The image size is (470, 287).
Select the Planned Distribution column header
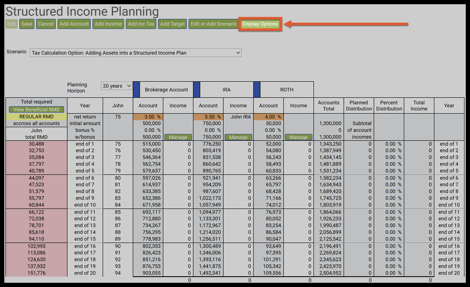click(359, 105)
